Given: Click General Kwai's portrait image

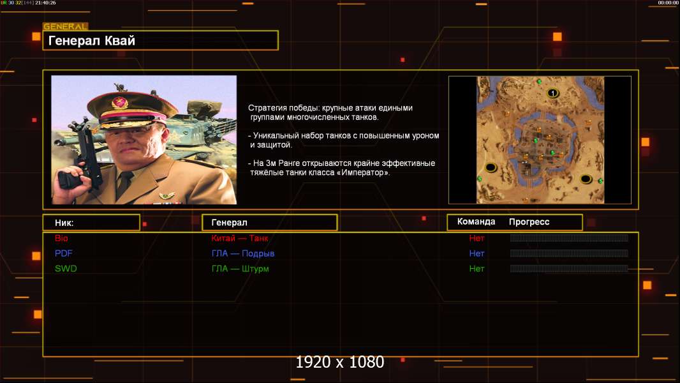Looking at the screenshot, I should [144, 140].
